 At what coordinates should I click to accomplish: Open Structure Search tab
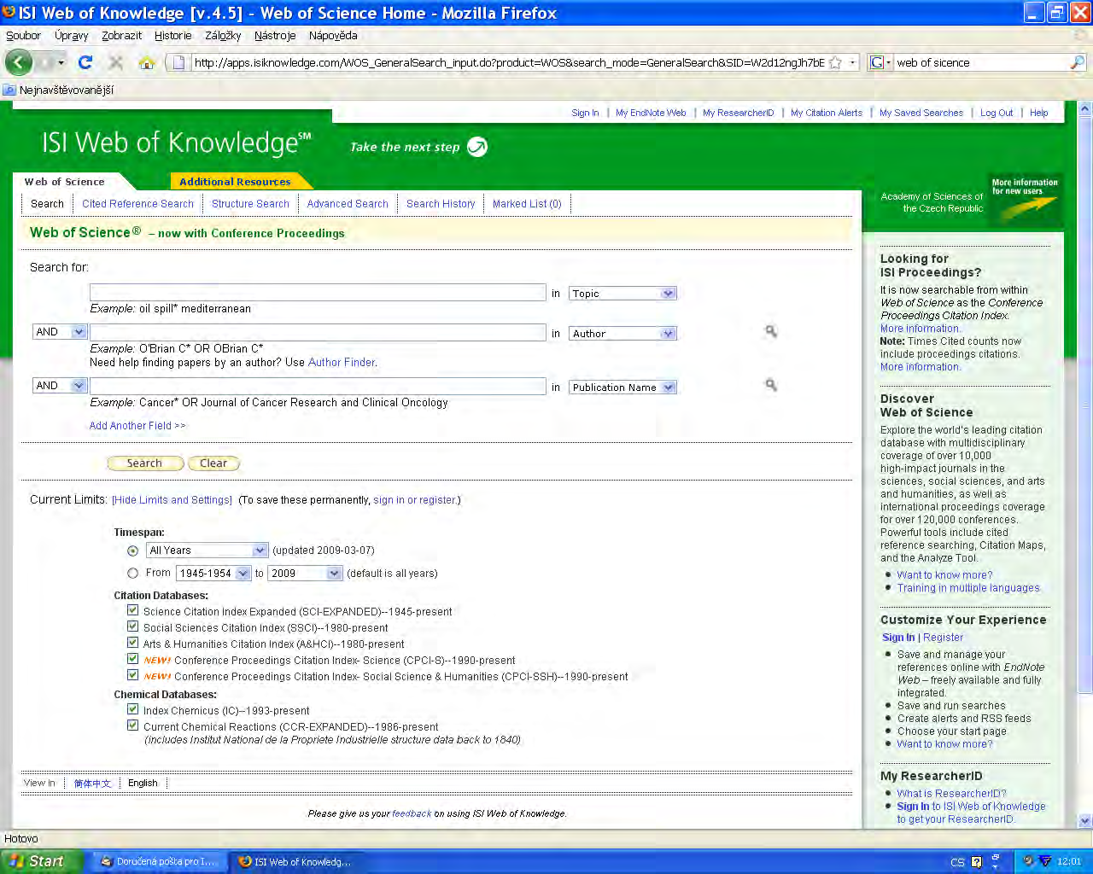pyautogui.click(x=250, y=204)
